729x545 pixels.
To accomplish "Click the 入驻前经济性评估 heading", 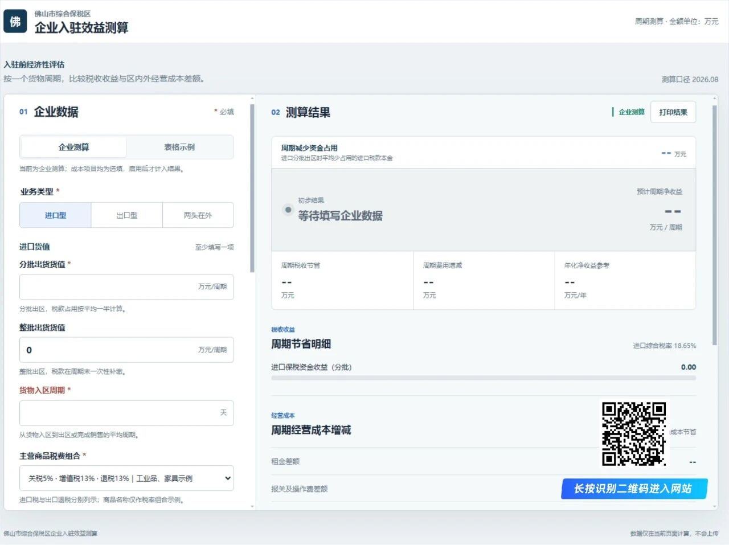I will click(34, 64).
